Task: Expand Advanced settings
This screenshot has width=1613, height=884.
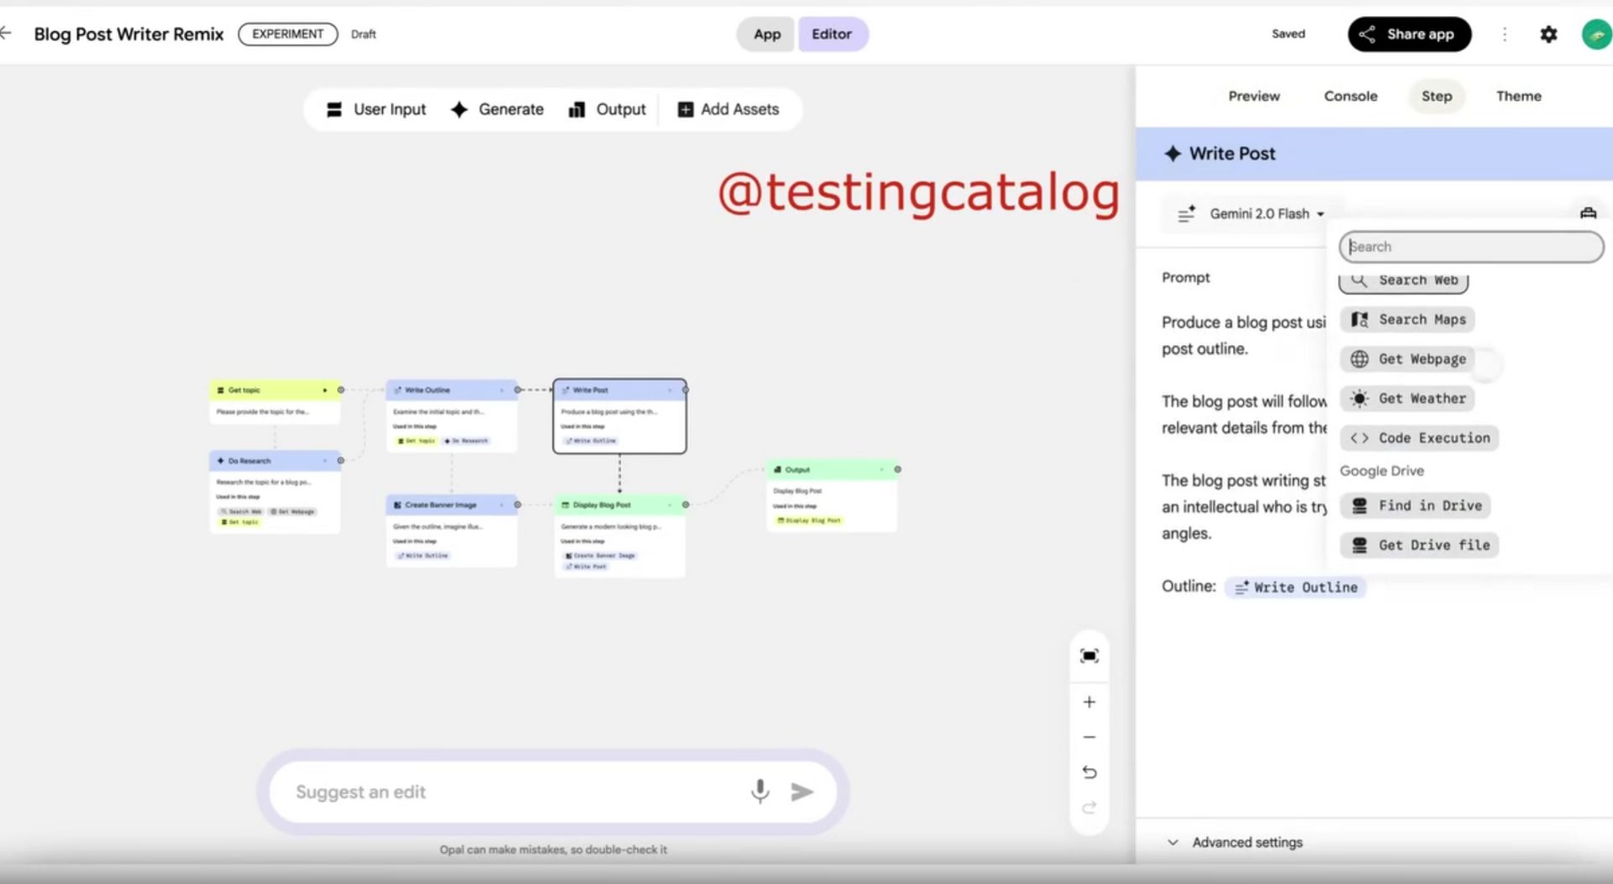Action: pyautogui.click(x=1236, y=842)
